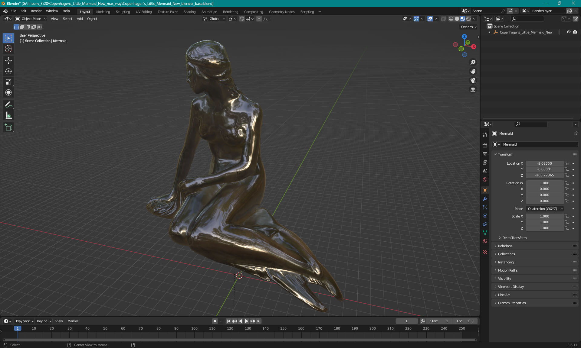Open Object Mode dropdown
Image resolution: width=581 pixels, height=348 pixels.
pos(31,19)
